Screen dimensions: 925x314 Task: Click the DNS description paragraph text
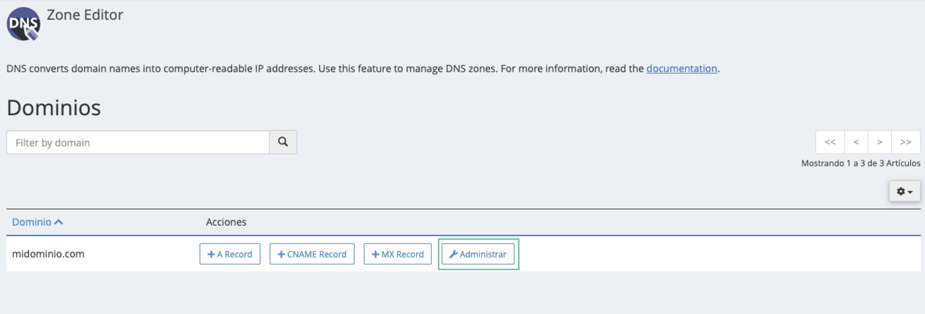click(323, 69)
